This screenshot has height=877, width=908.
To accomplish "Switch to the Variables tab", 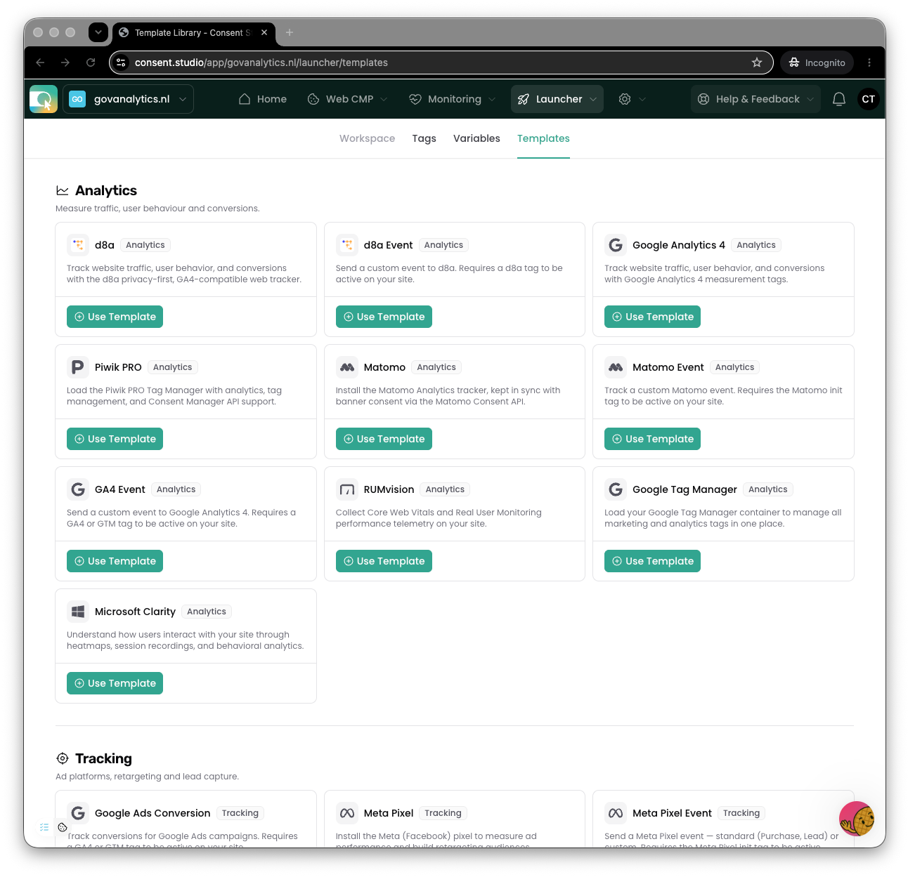I will tap(476, 138).
